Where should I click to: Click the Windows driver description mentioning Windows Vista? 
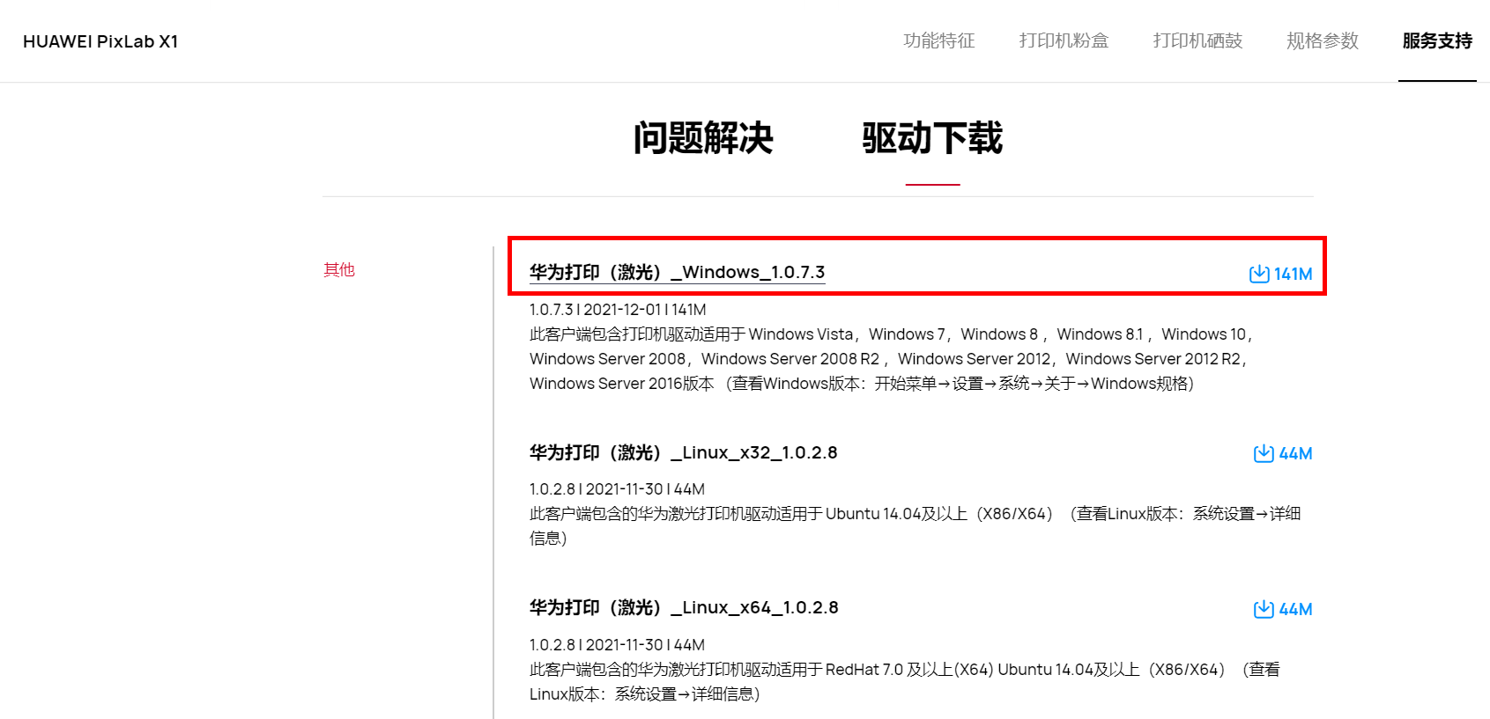click(x=890, y=359)
